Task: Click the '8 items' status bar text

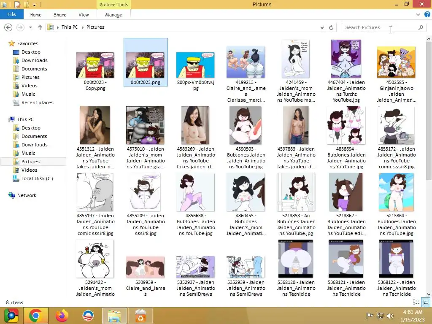Action: (x=15, y=302)
